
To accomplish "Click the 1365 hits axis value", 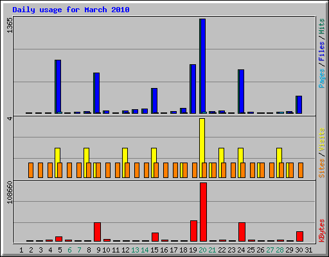I will 10,25.
